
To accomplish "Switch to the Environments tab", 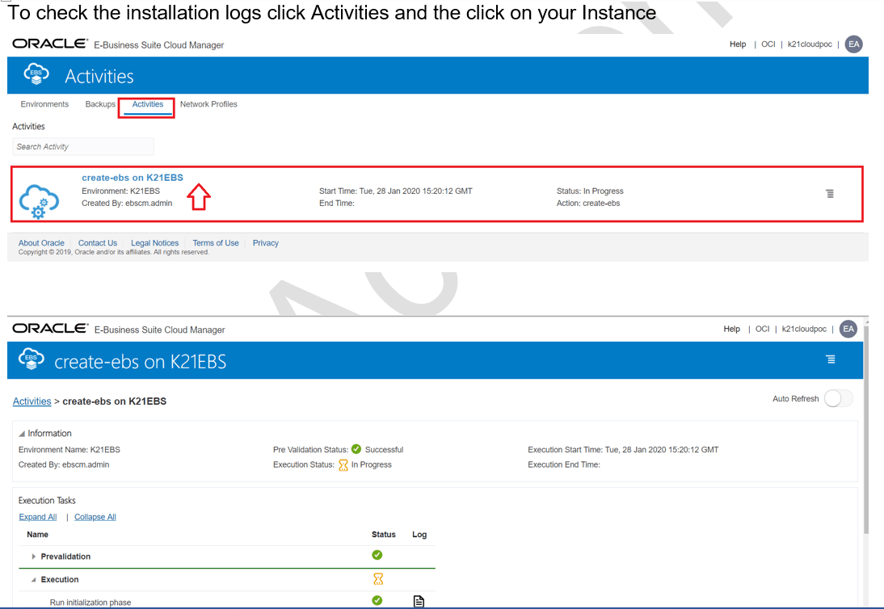I will [x=44, y=104].
